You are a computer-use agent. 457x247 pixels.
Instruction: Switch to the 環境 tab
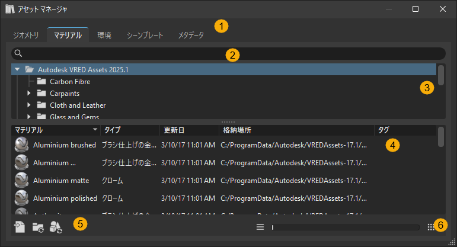[x=104, y=36]
